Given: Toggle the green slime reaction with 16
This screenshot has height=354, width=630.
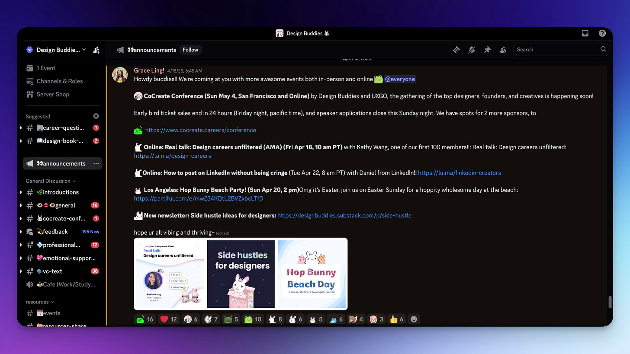Looking at the screenshot, I should point(145,319).
